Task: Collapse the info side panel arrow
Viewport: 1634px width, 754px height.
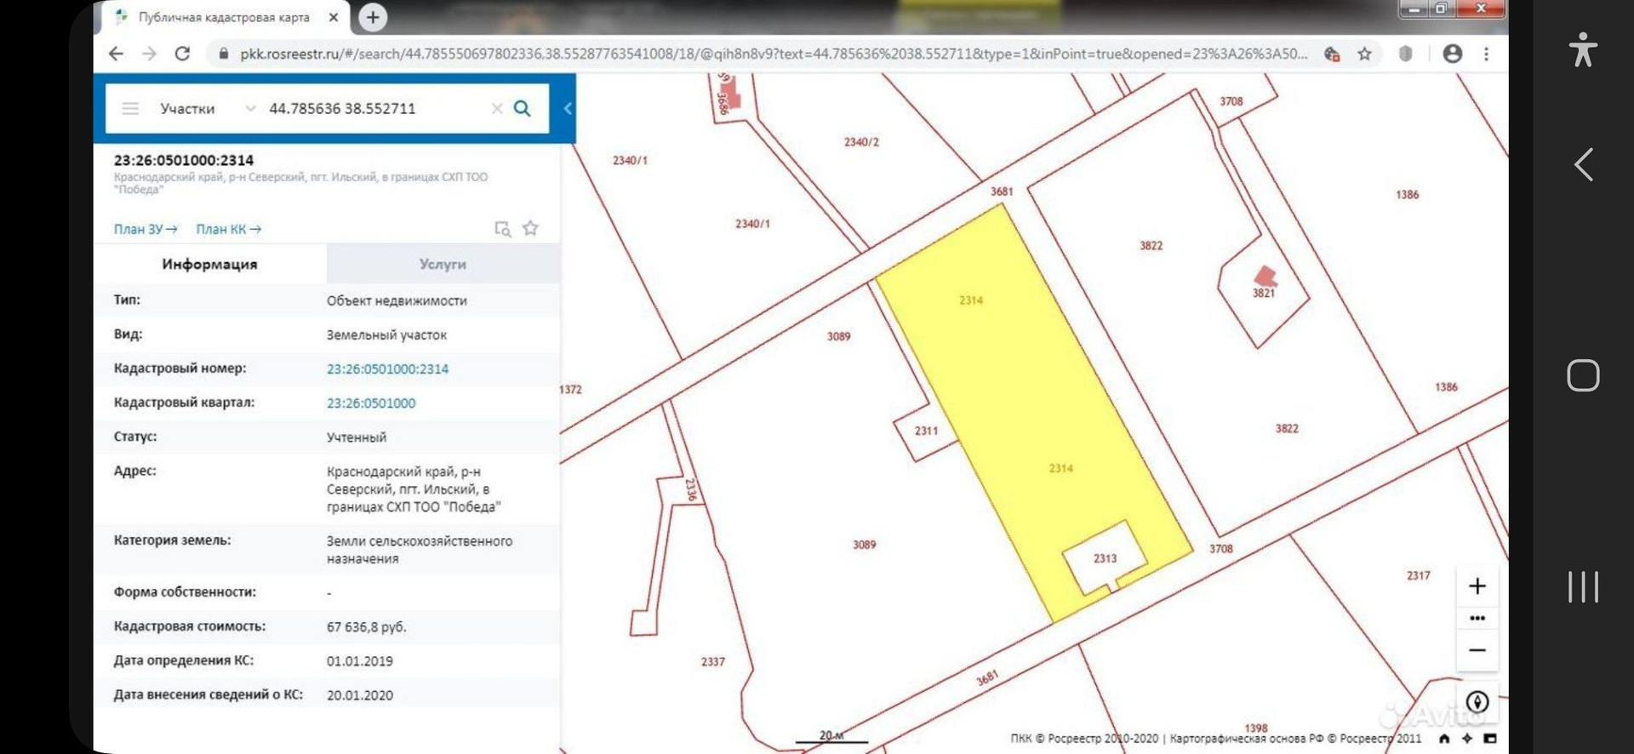Action: tap(568, 108)
